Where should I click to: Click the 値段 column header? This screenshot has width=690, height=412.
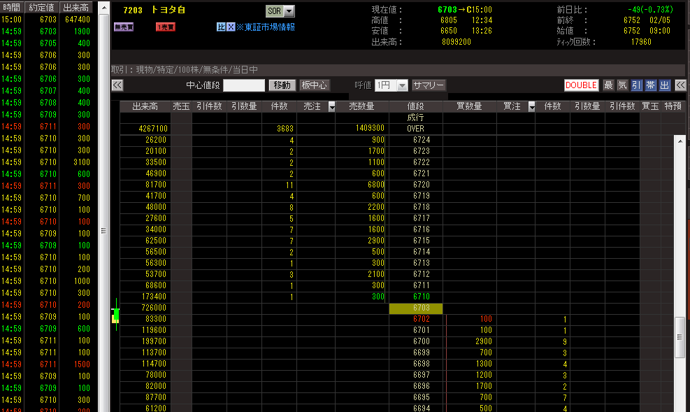[x=415, y=106]
